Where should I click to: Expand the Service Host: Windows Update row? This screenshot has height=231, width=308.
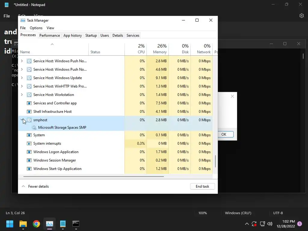(22, 78)
